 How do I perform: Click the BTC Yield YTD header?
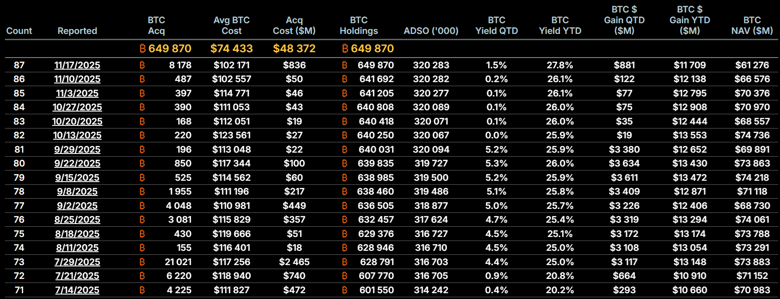pos(560,25)
